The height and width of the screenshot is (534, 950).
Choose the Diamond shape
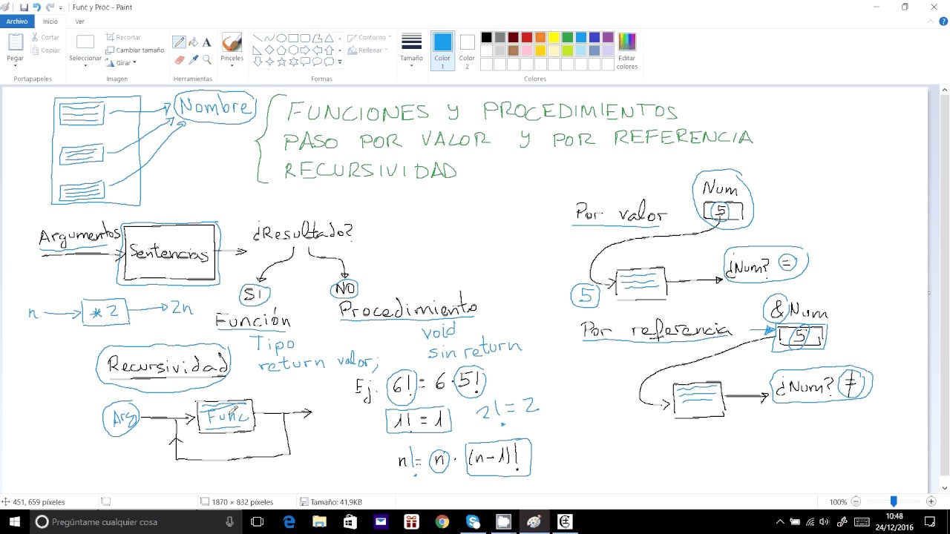pos(269,50)
